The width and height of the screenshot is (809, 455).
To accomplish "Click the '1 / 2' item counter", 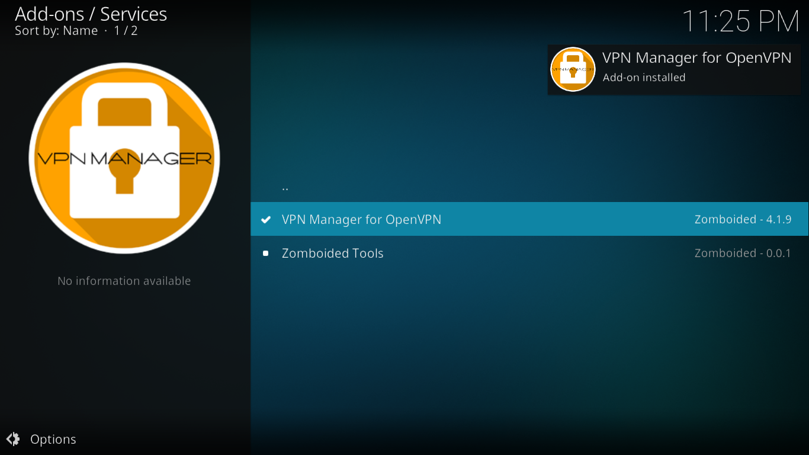I will pyautogui.click(x=126, y=31).
